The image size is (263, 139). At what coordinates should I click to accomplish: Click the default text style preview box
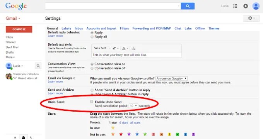[x=137, y=55]
